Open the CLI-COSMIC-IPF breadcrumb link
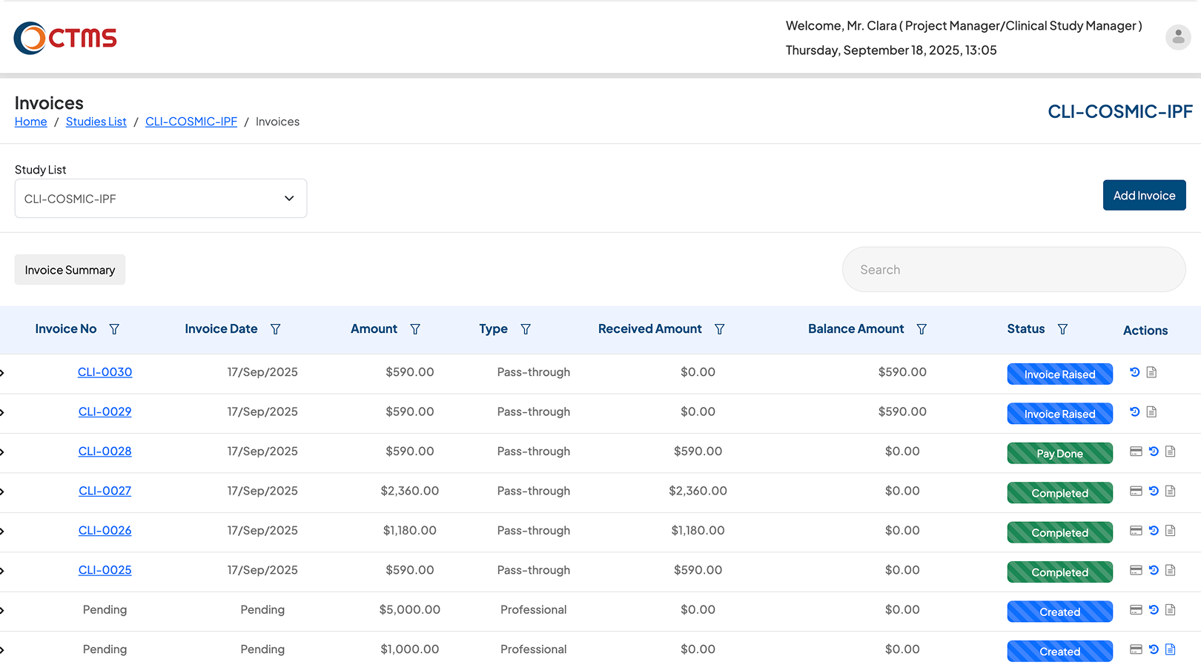Image resolution: width=1201 pixels, height=665 pixels. (191, 122)
